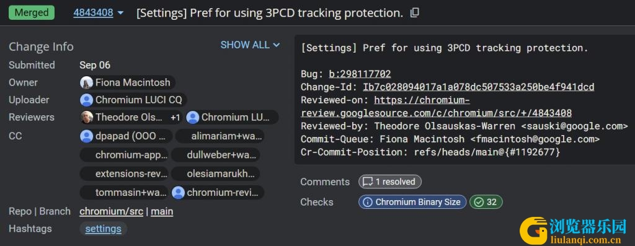Click the dpapad CC avatar icon

pos(87,136)
